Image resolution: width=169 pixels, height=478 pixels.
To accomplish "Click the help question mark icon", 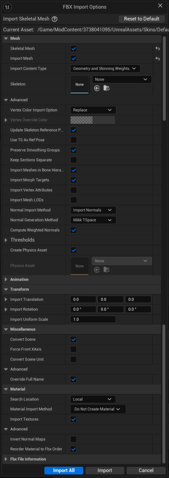I will pyautogui.click(x=54, y=19).
